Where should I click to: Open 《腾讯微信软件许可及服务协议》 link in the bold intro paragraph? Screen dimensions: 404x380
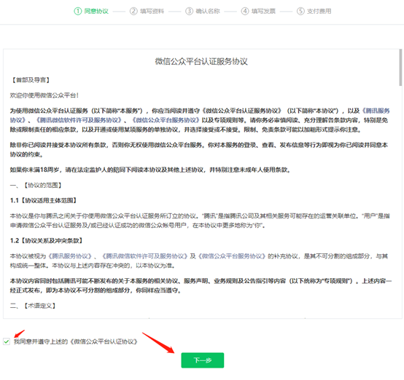click(79, 120)
